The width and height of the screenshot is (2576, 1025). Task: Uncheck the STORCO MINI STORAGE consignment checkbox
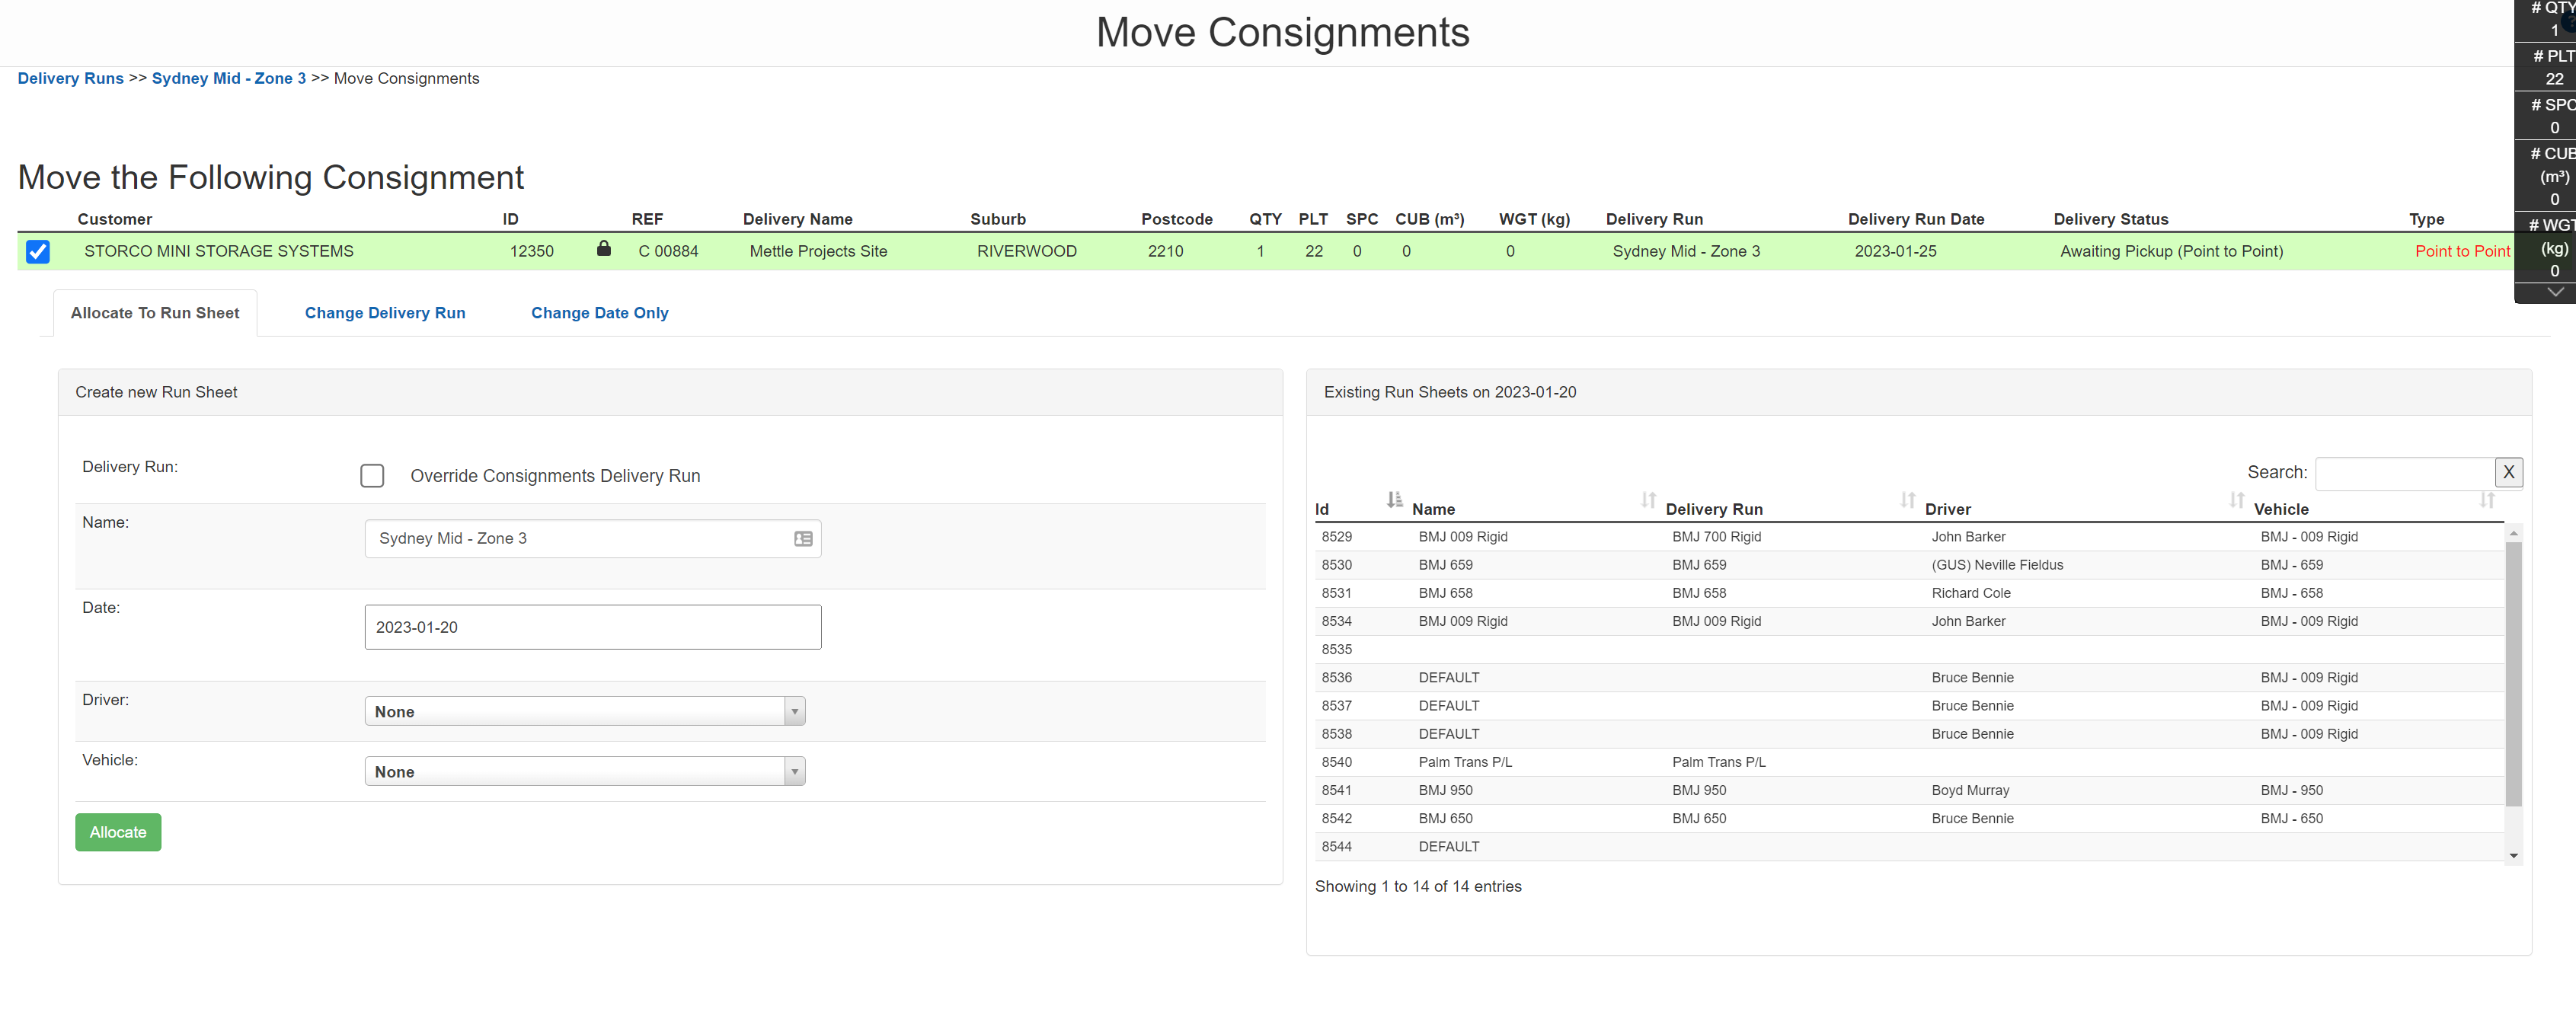tap(38, 252)
